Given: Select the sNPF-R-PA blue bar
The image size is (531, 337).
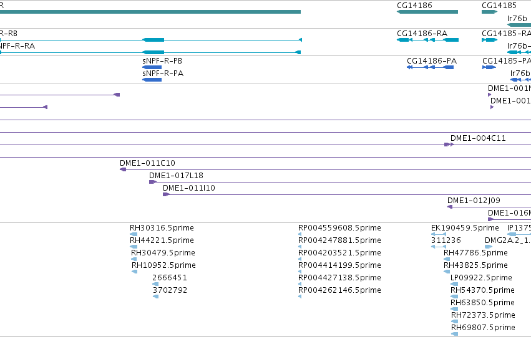Looking at the screenshot, I should (152, 80).
